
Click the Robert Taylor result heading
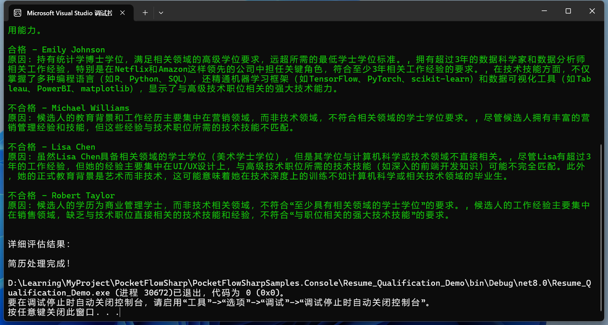(61, 195)
